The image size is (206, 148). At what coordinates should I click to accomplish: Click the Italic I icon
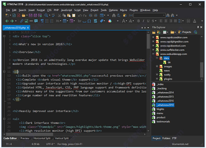(x=143, y=21)
